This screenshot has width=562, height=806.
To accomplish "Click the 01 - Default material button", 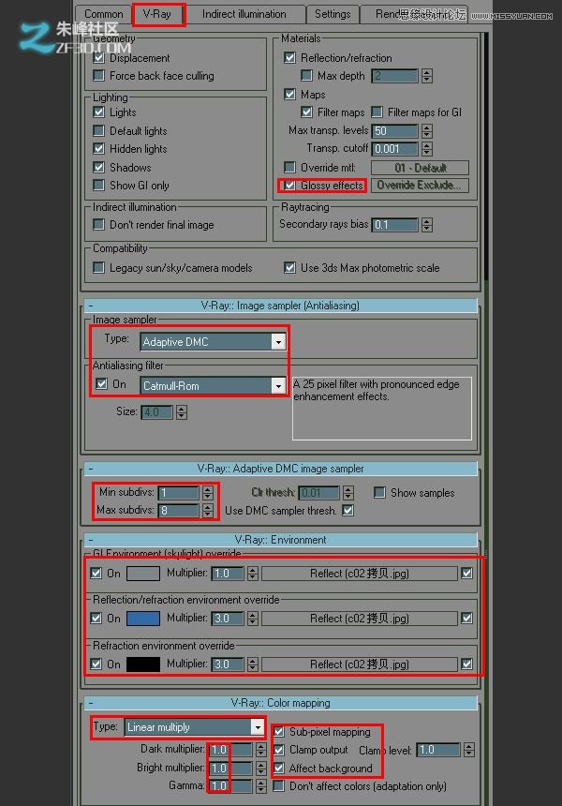I will pyautogui.click(x=420, y=168).
